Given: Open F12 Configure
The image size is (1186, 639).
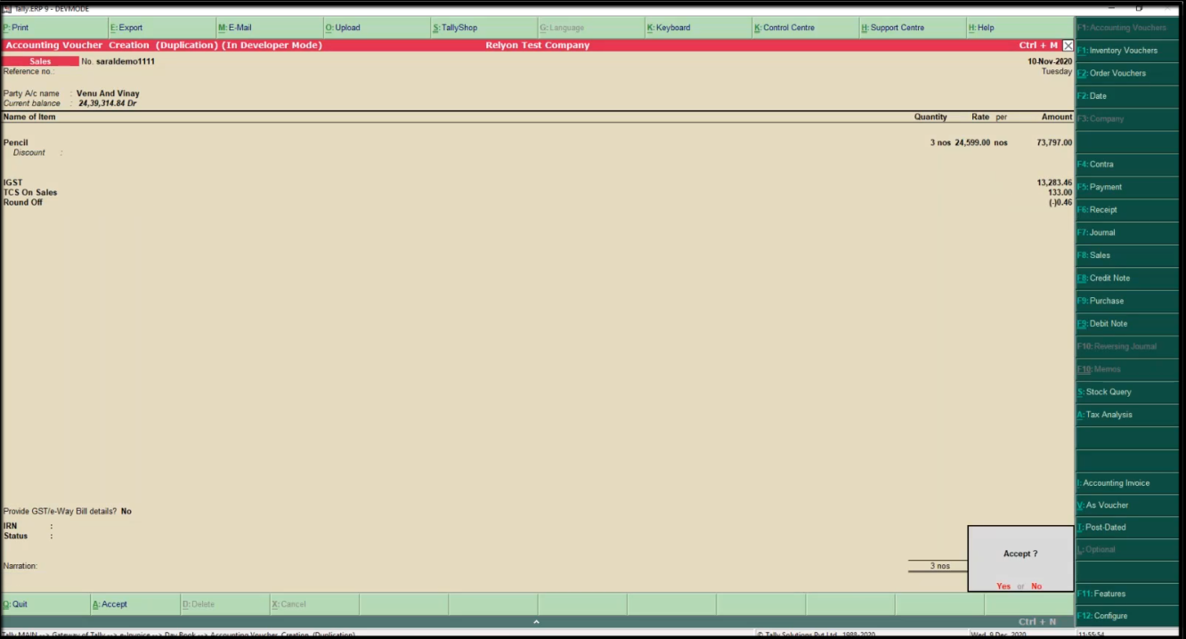Looking at the screenshot, I should pyautogui.click(x=1127, y=616).
